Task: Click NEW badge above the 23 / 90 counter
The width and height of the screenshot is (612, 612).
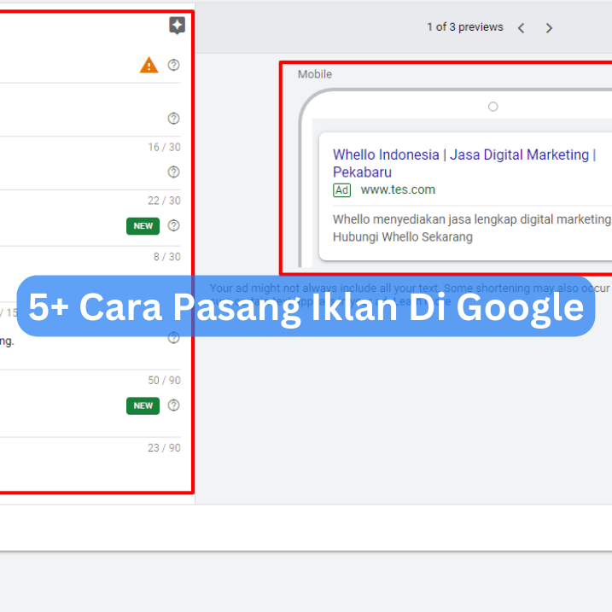Action: (x=143, y=406)
